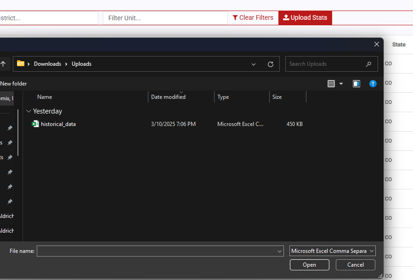Click the Open button
413x280 pixels.
tap(310, 265)
